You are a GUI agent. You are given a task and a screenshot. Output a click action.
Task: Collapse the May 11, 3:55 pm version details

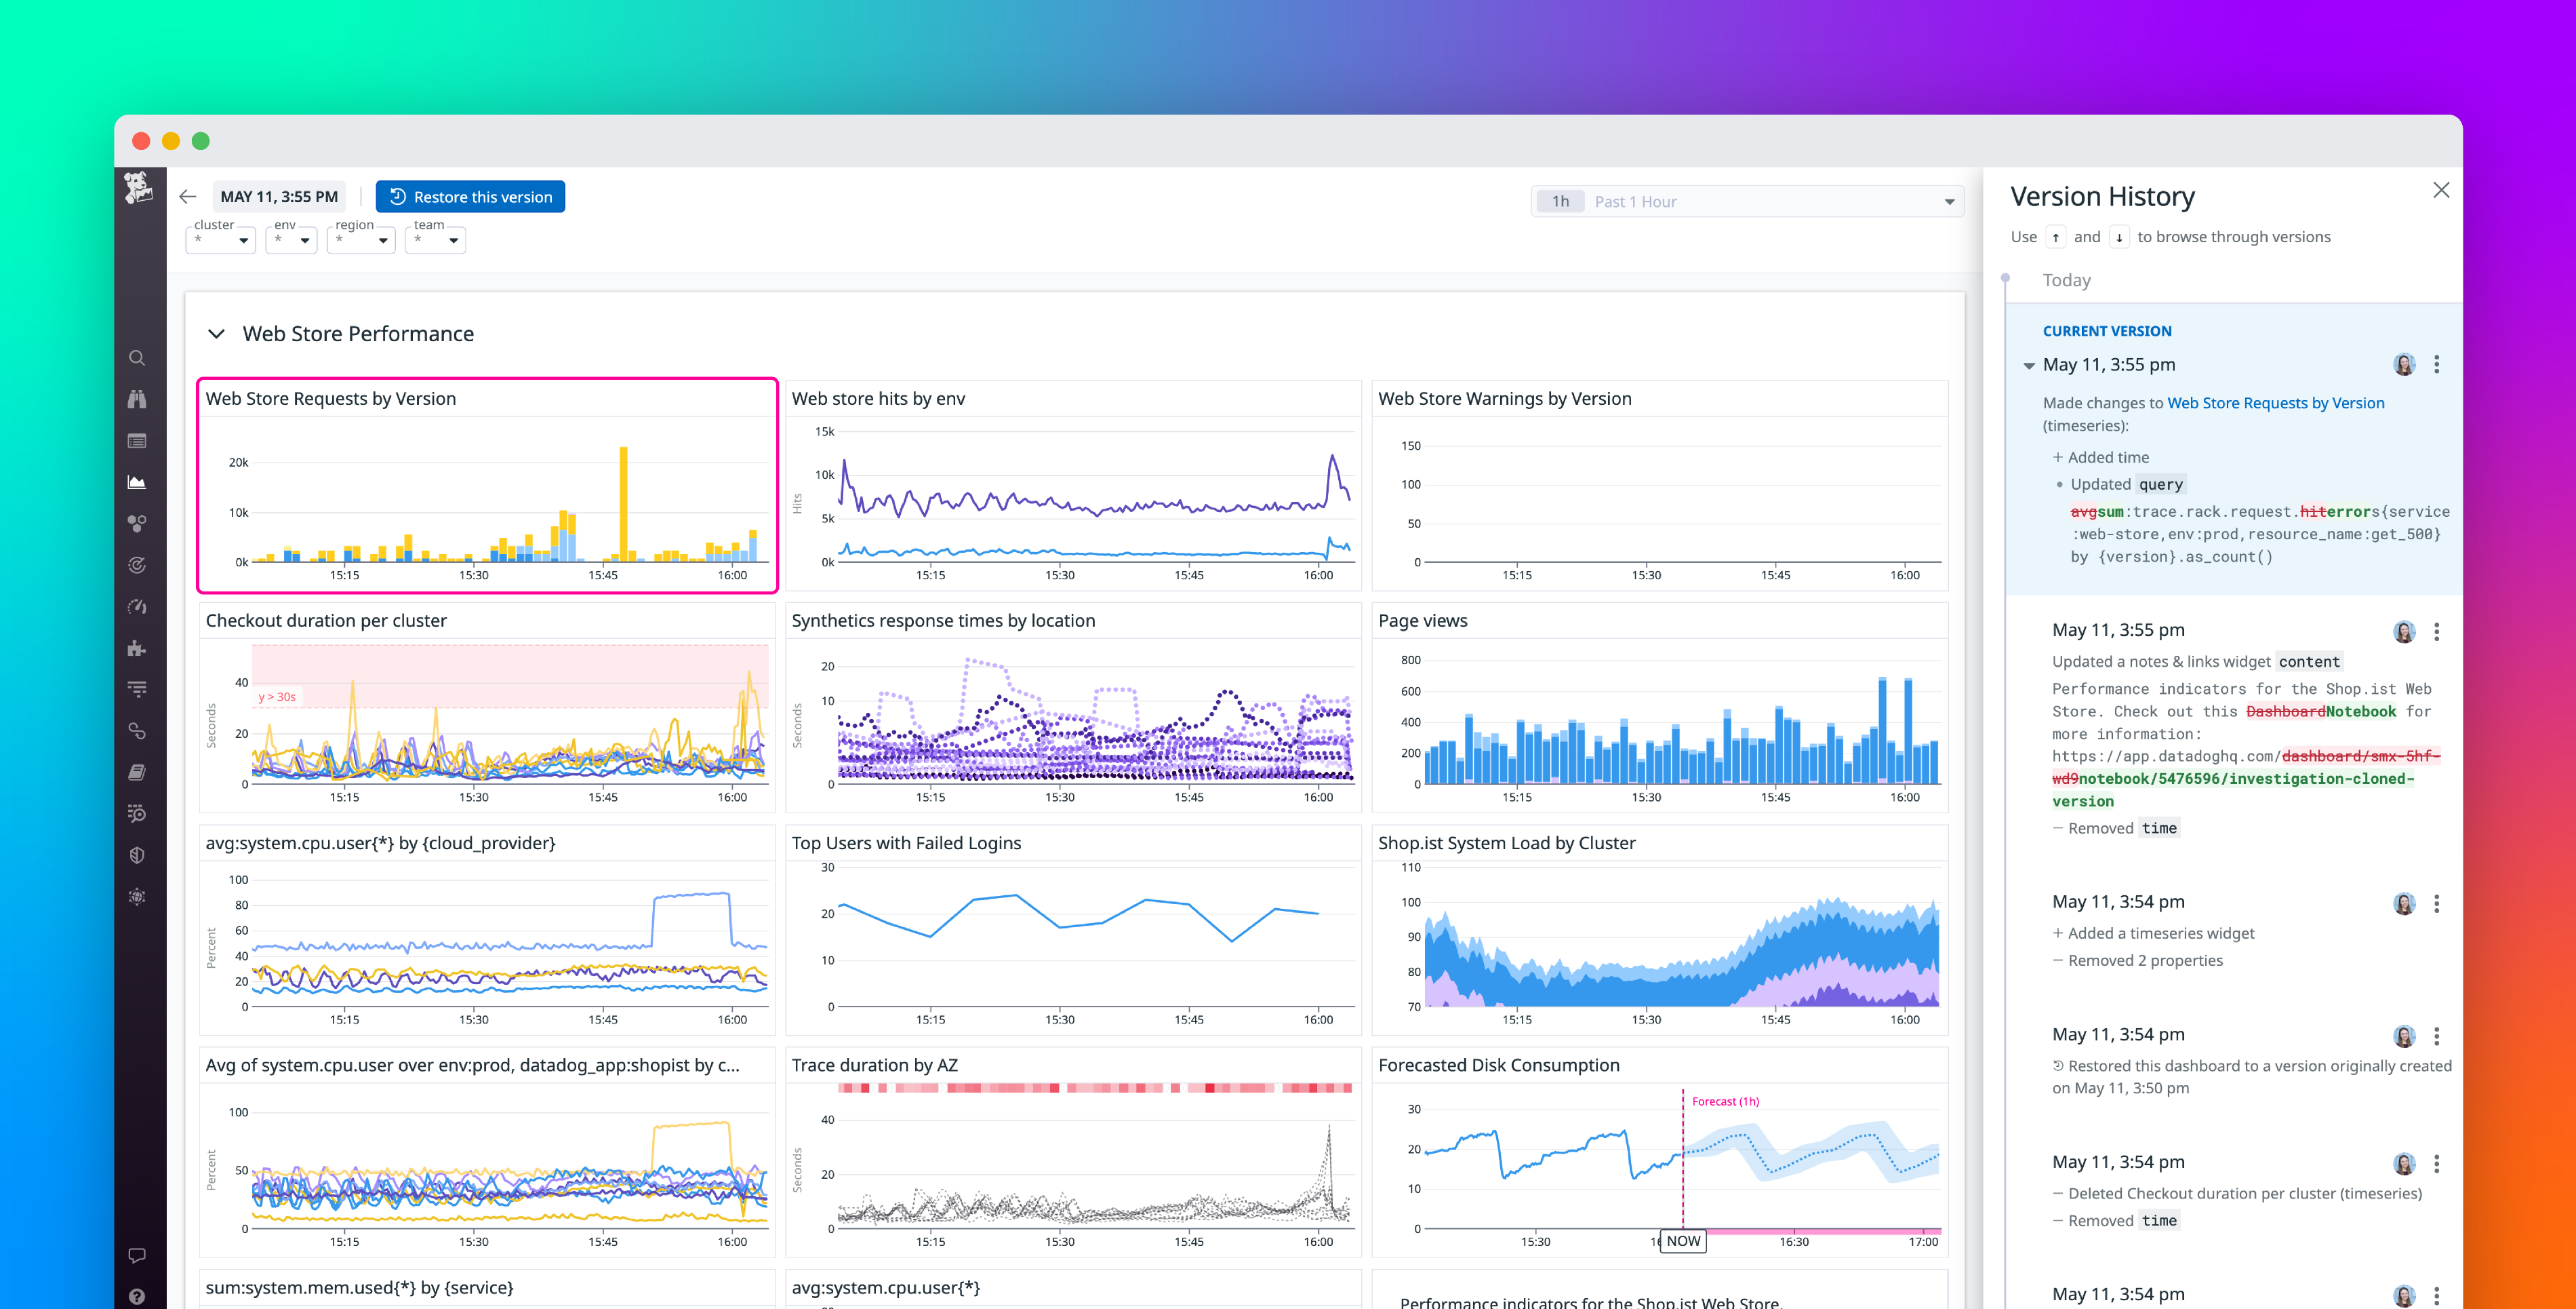pos(2030,364)
